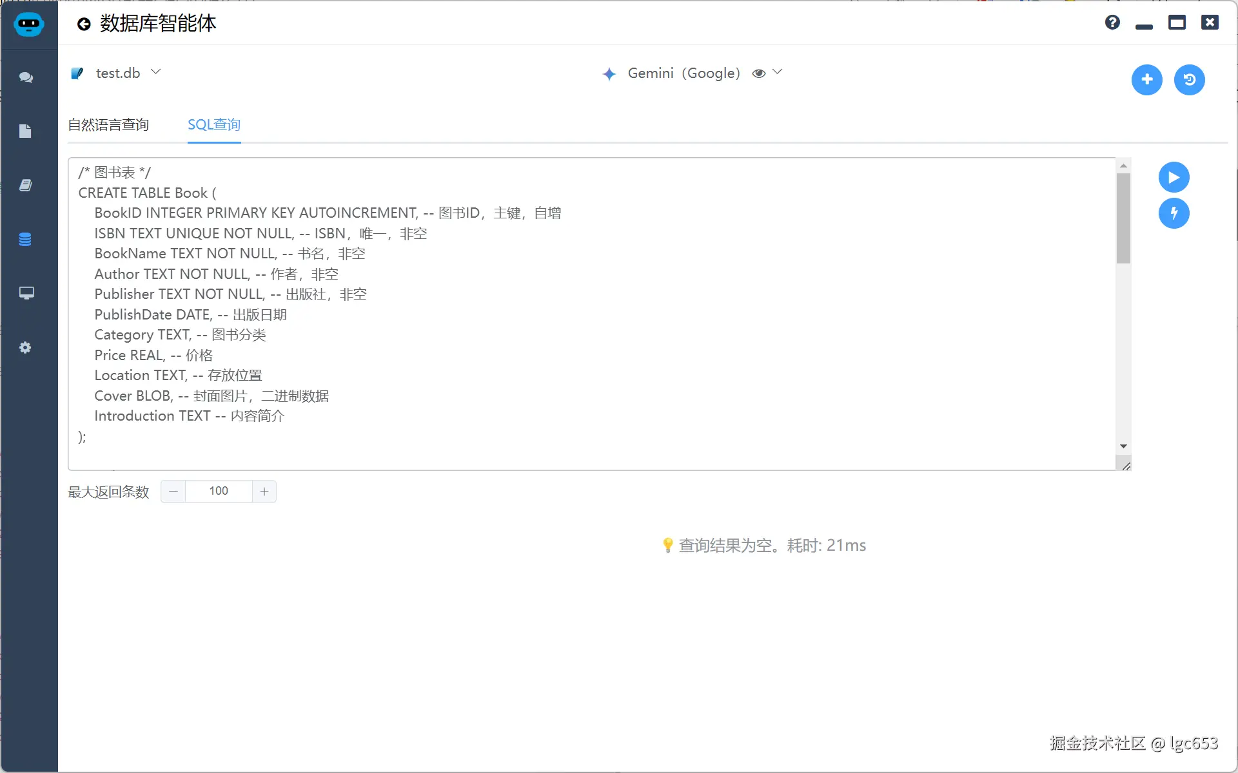The width and height of the screenshot is (1238, 773).
Task: Open the document icon in sidebar
Action: coord(26,131)
